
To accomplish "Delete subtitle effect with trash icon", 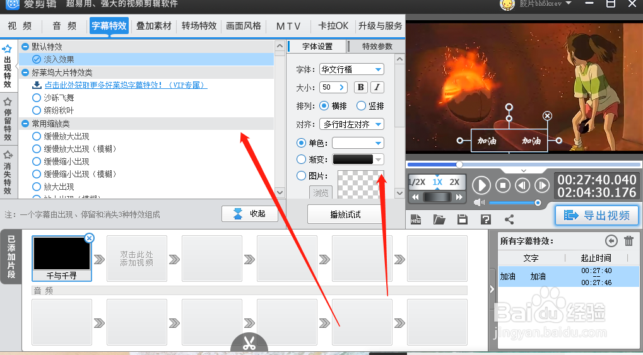I will click(628, 241).
